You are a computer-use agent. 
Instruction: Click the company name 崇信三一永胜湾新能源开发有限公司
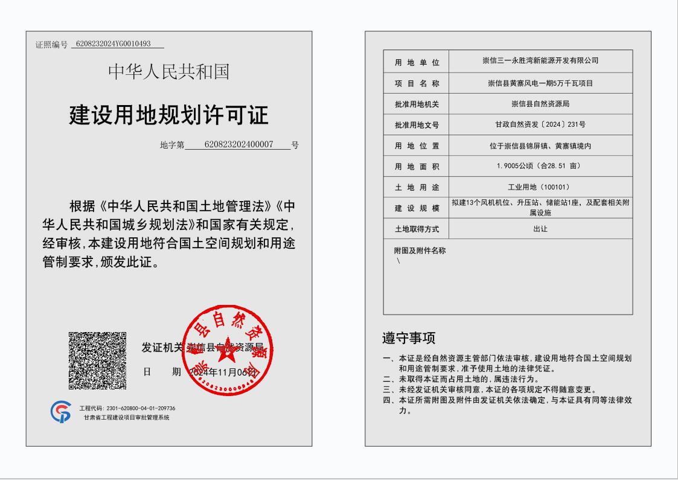[x=540, y=61]
